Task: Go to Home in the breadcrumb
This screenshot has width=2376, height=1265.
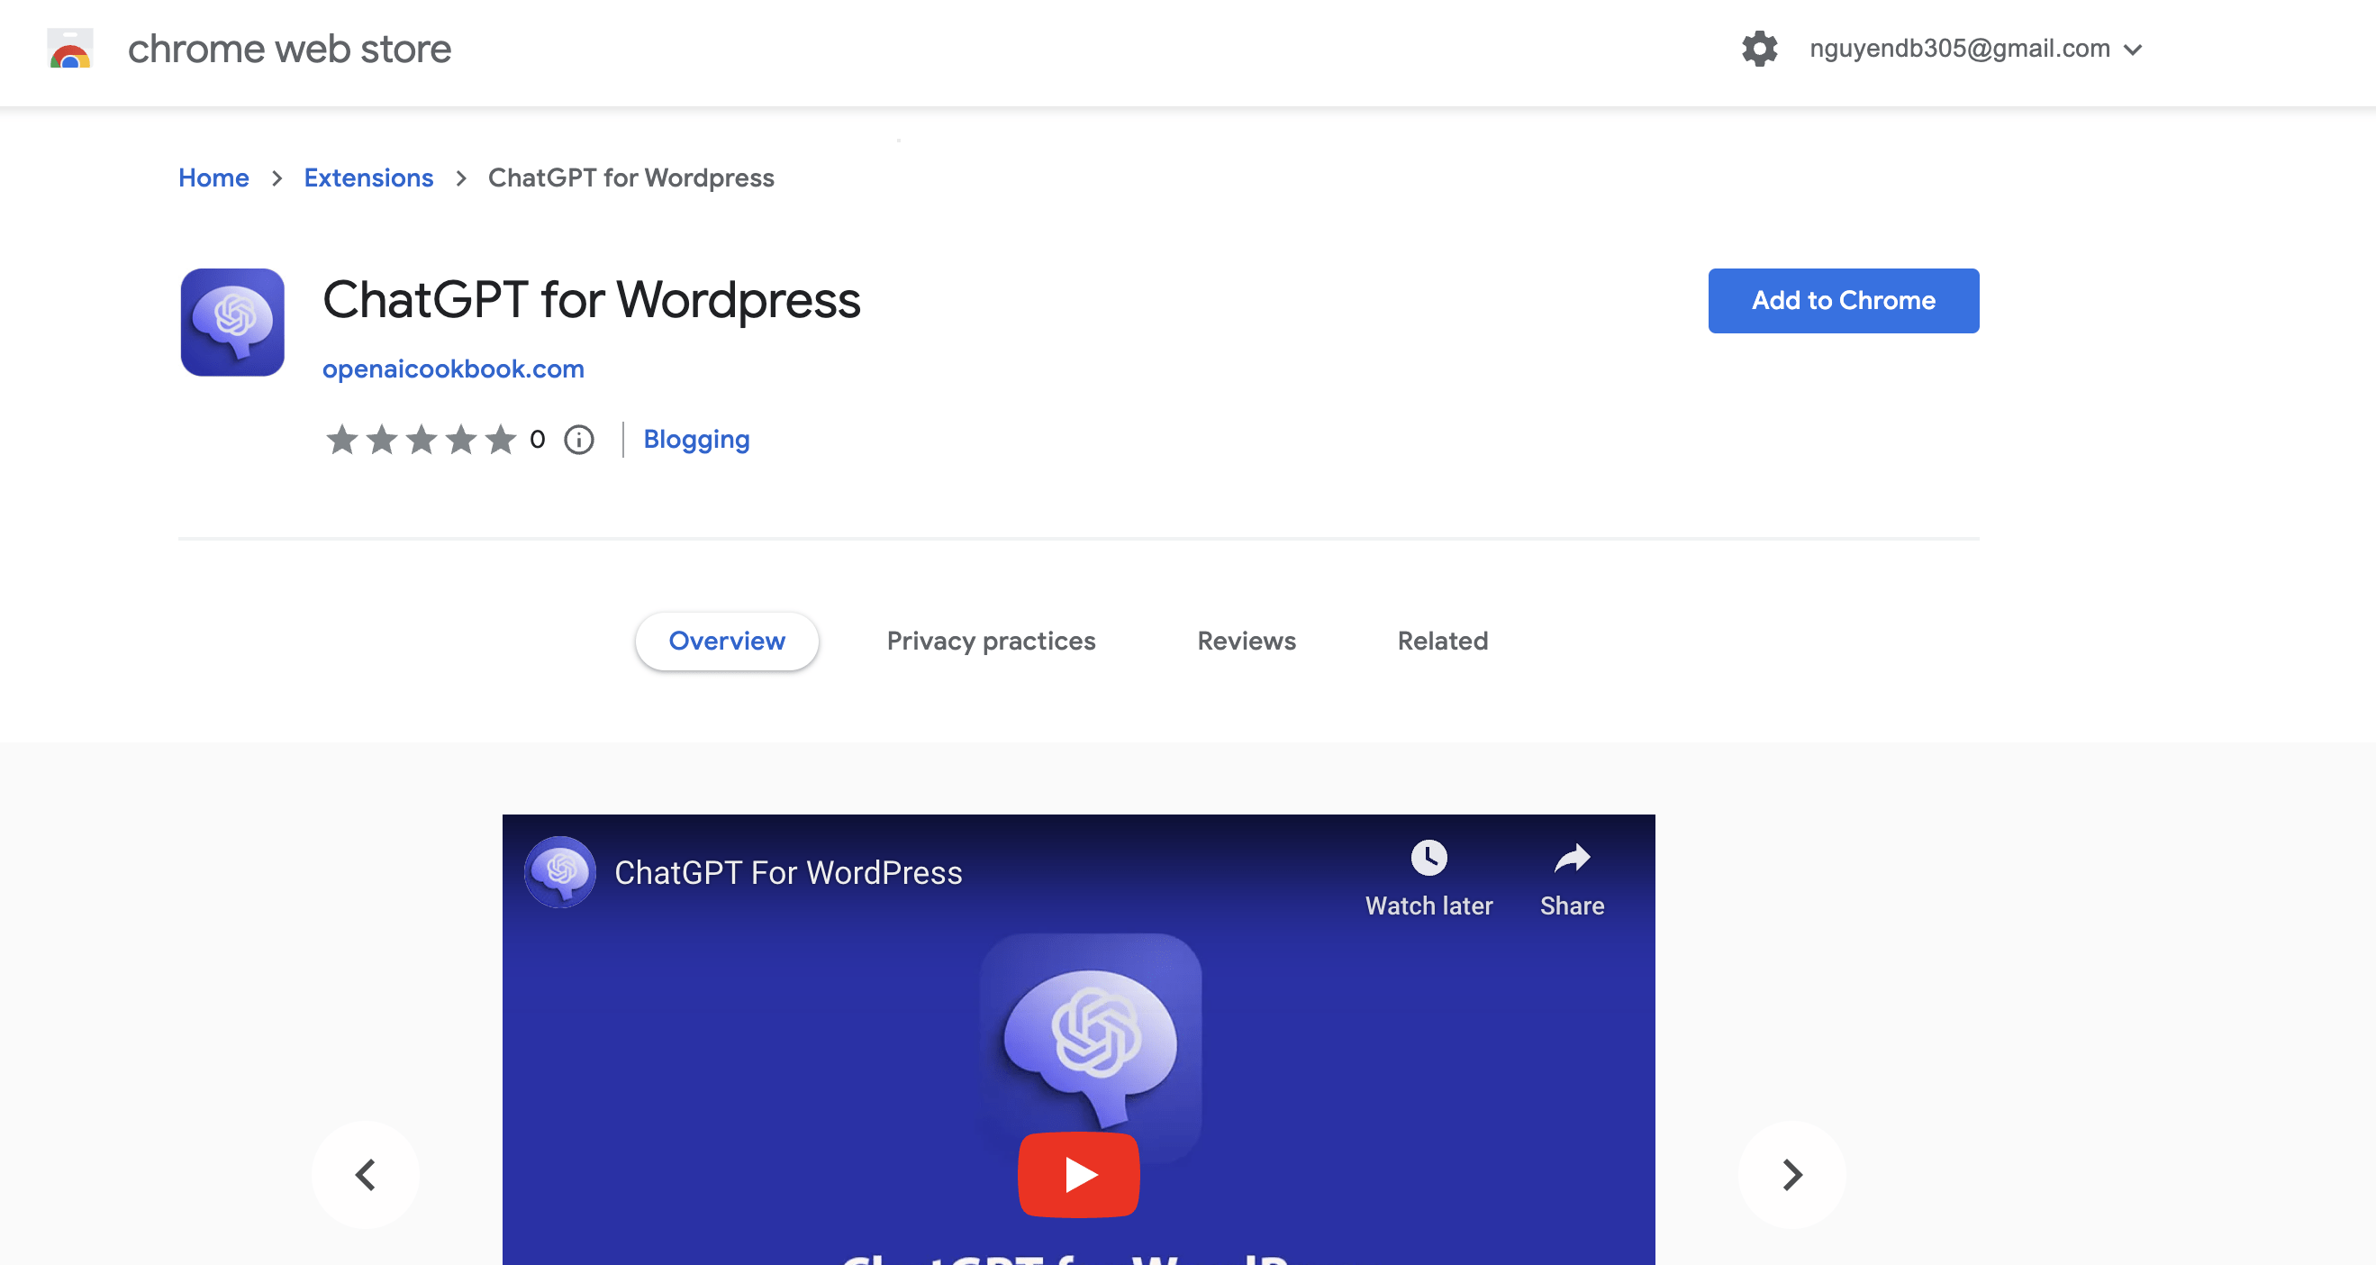Action: pos(213,177)
